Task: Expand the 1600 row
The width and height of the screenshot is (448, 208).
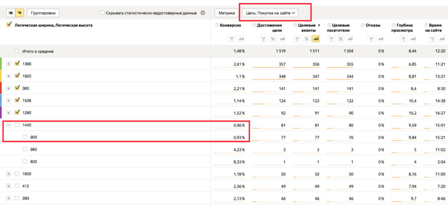Action: coord(9,174)
